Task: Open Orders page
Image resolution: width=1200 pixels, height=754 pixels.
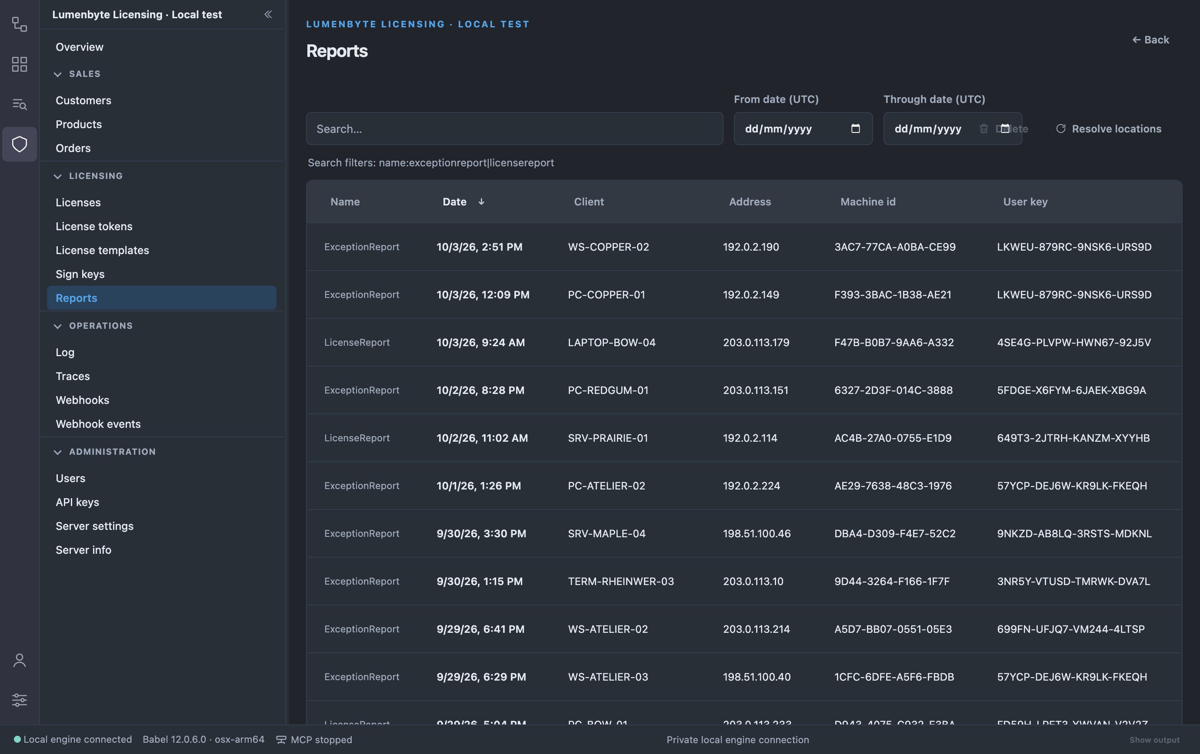Action: [161, 148]
